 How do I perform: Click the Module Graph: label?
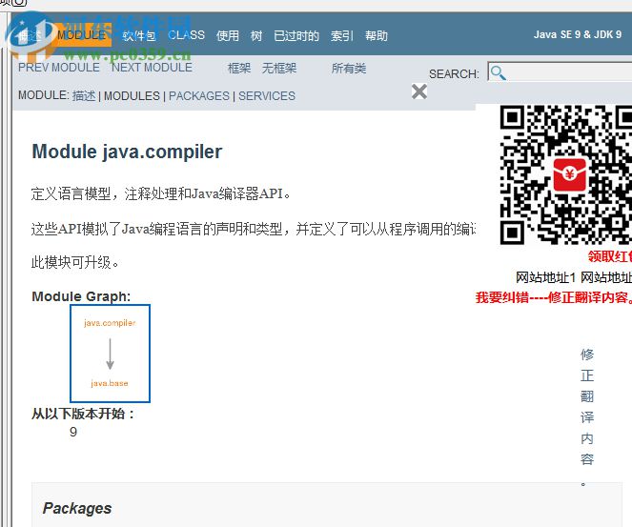[81, 296]
